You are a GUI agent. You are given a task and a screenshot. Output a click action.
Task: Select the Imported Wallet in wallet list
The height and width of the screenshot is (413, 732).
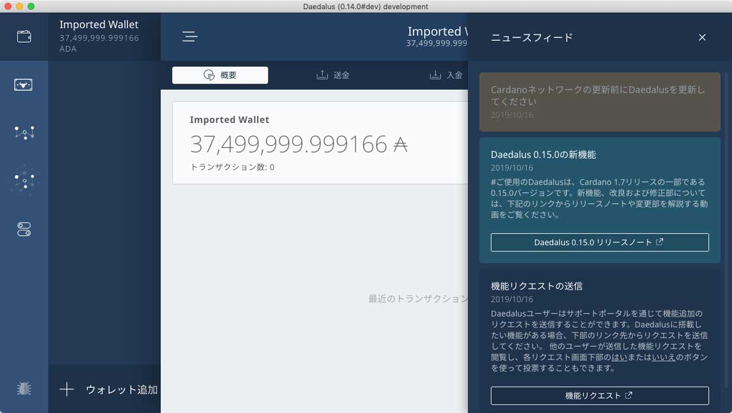(x=104, y=37)
